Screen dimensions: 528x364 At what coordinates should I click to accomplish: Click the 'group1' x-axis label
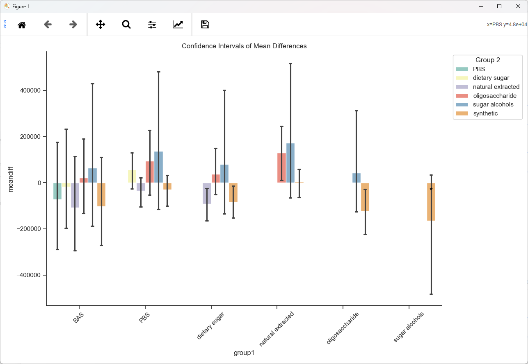pyautogui.click(x=244, y=353)
